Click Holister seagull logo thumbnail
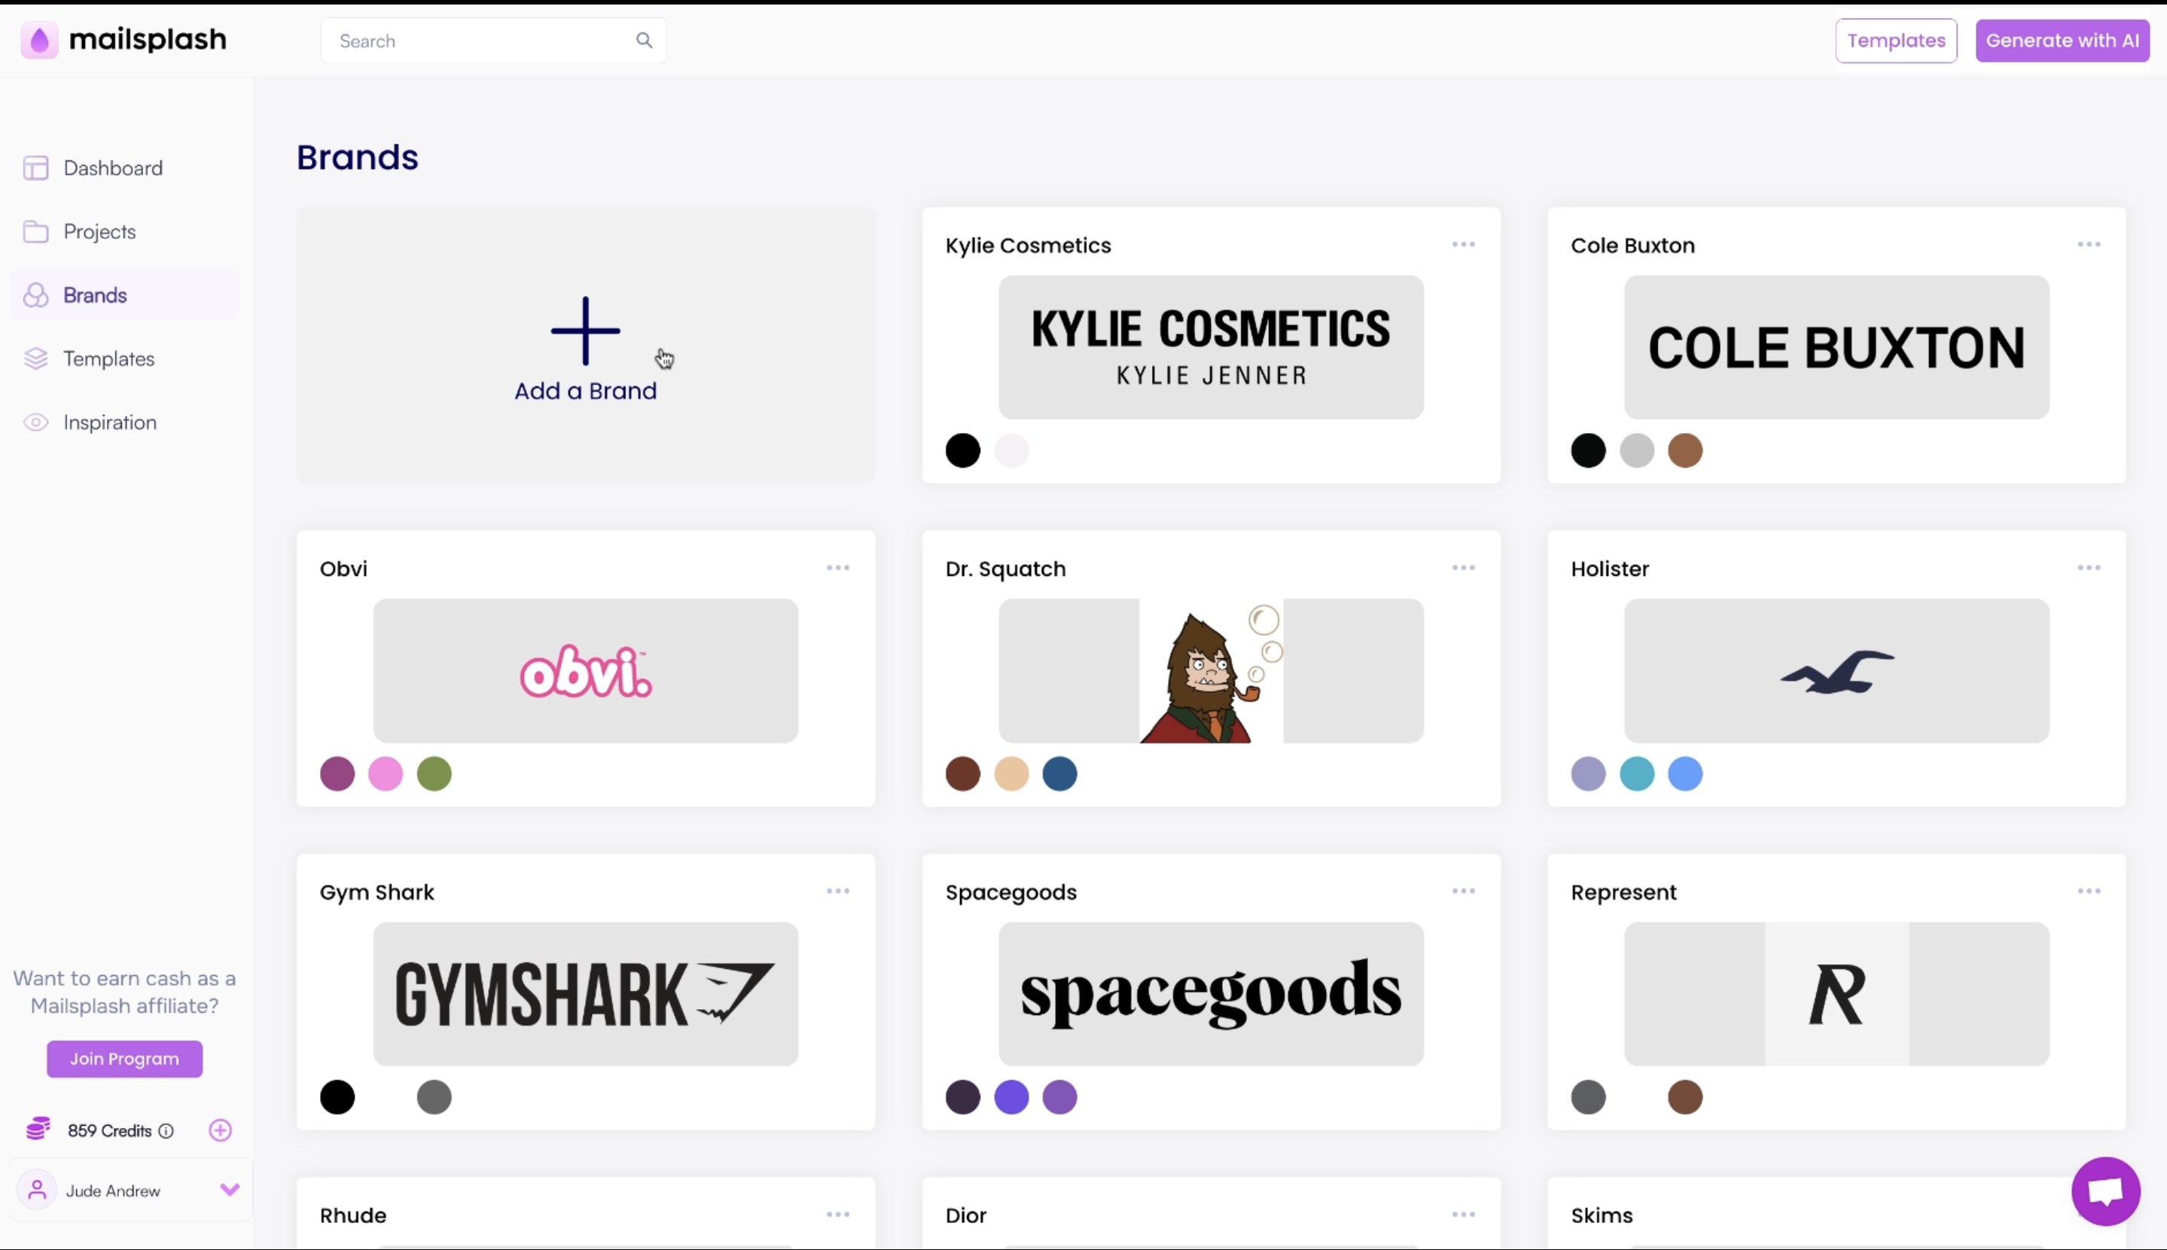The width and height of the screenshot is (2167, 1250). pos(1836,670)
